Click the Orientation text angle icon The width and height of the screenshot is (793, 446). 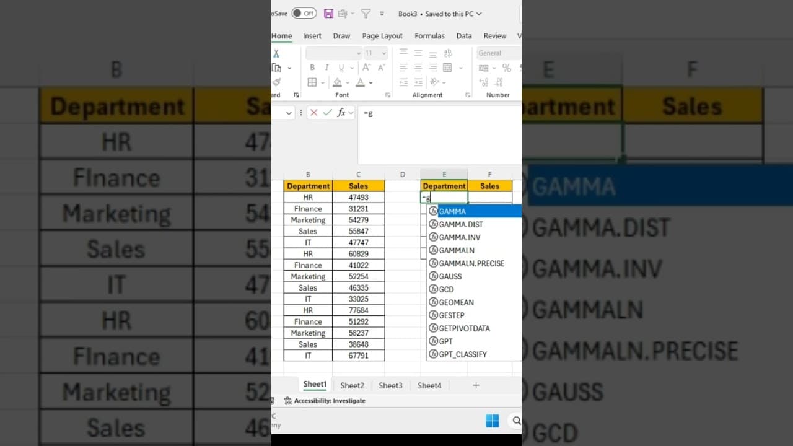tap(434, 82)
